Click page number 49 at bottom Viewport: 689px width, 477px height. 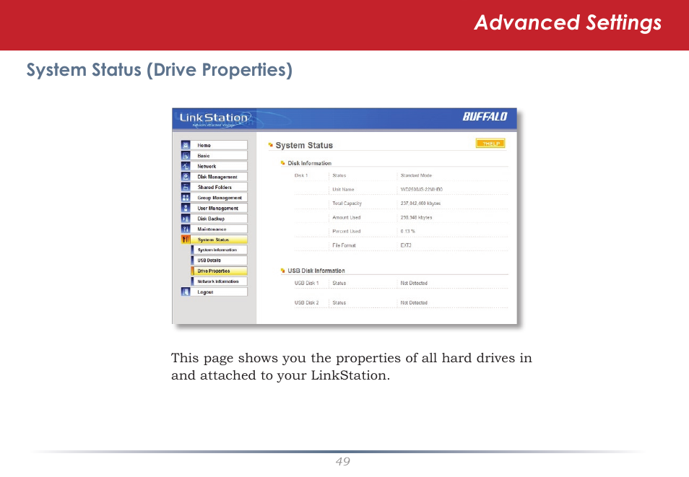[x=343, y=461]
